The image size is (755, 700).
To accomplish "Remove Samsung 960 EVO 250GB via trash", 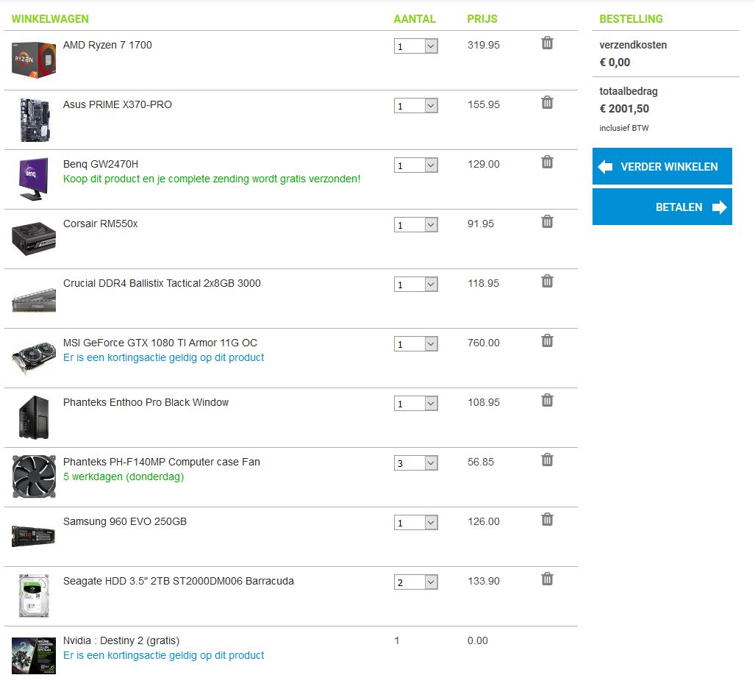I will click(x=547, y=519).
